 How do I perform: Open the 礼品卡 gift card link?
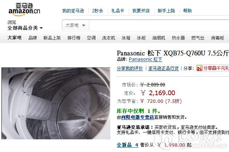(118, 11)
